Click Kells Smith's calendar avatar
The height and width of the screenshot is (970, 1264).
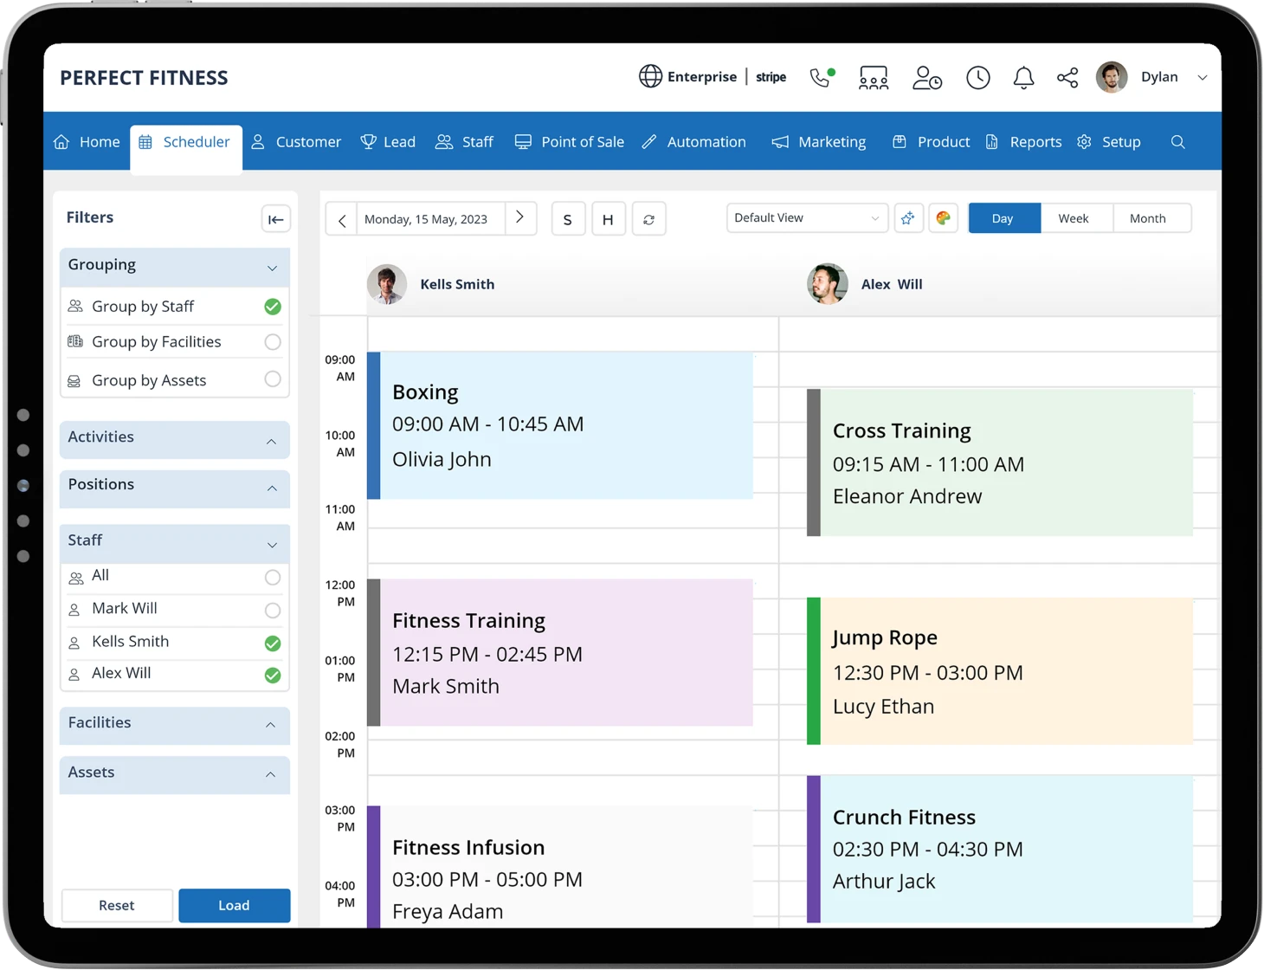(x=387, y=284)
